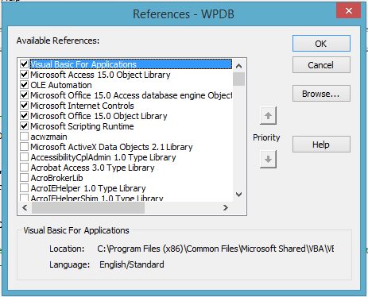Uncheck Microsoft Access 15.0 Object Library
The image size is (368, 297).
(24, 75)
